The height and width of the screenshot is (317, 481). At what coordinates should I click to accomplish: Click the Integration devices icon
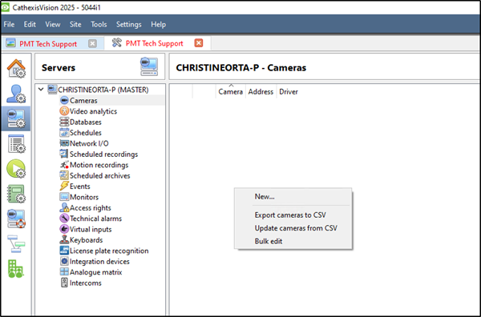tap(64, 261)
